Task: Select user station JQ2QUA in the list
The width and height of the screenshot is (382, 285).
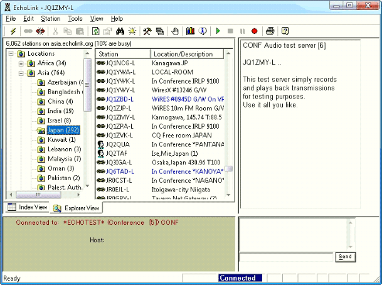Action: 160,144
